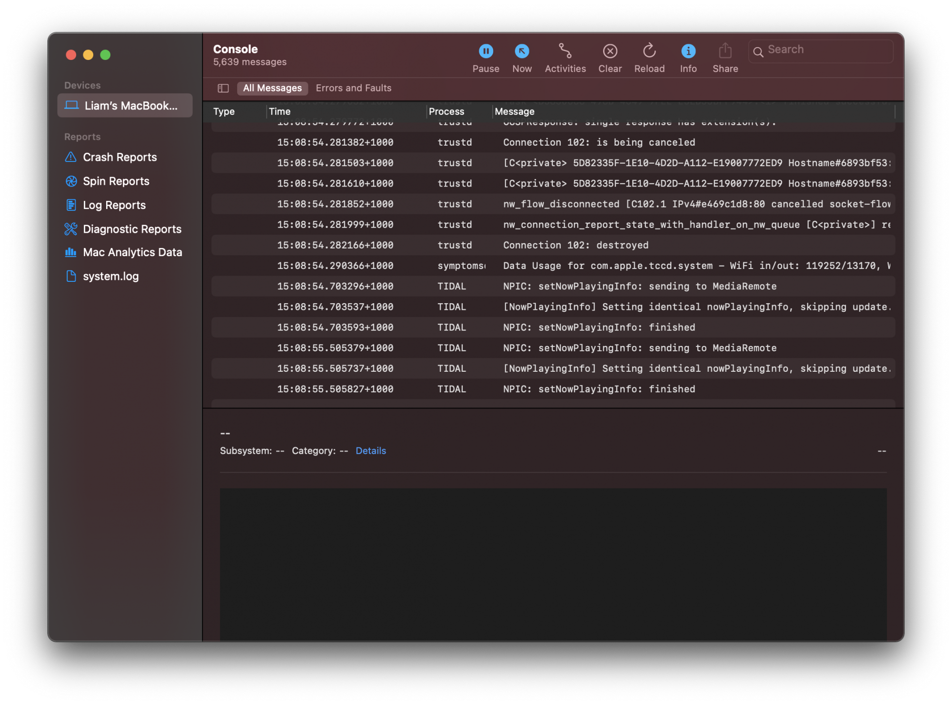Image resolution: width=952 pixels, height=705 pixels.
Task: Open system.log file
Action: (110, 276)
